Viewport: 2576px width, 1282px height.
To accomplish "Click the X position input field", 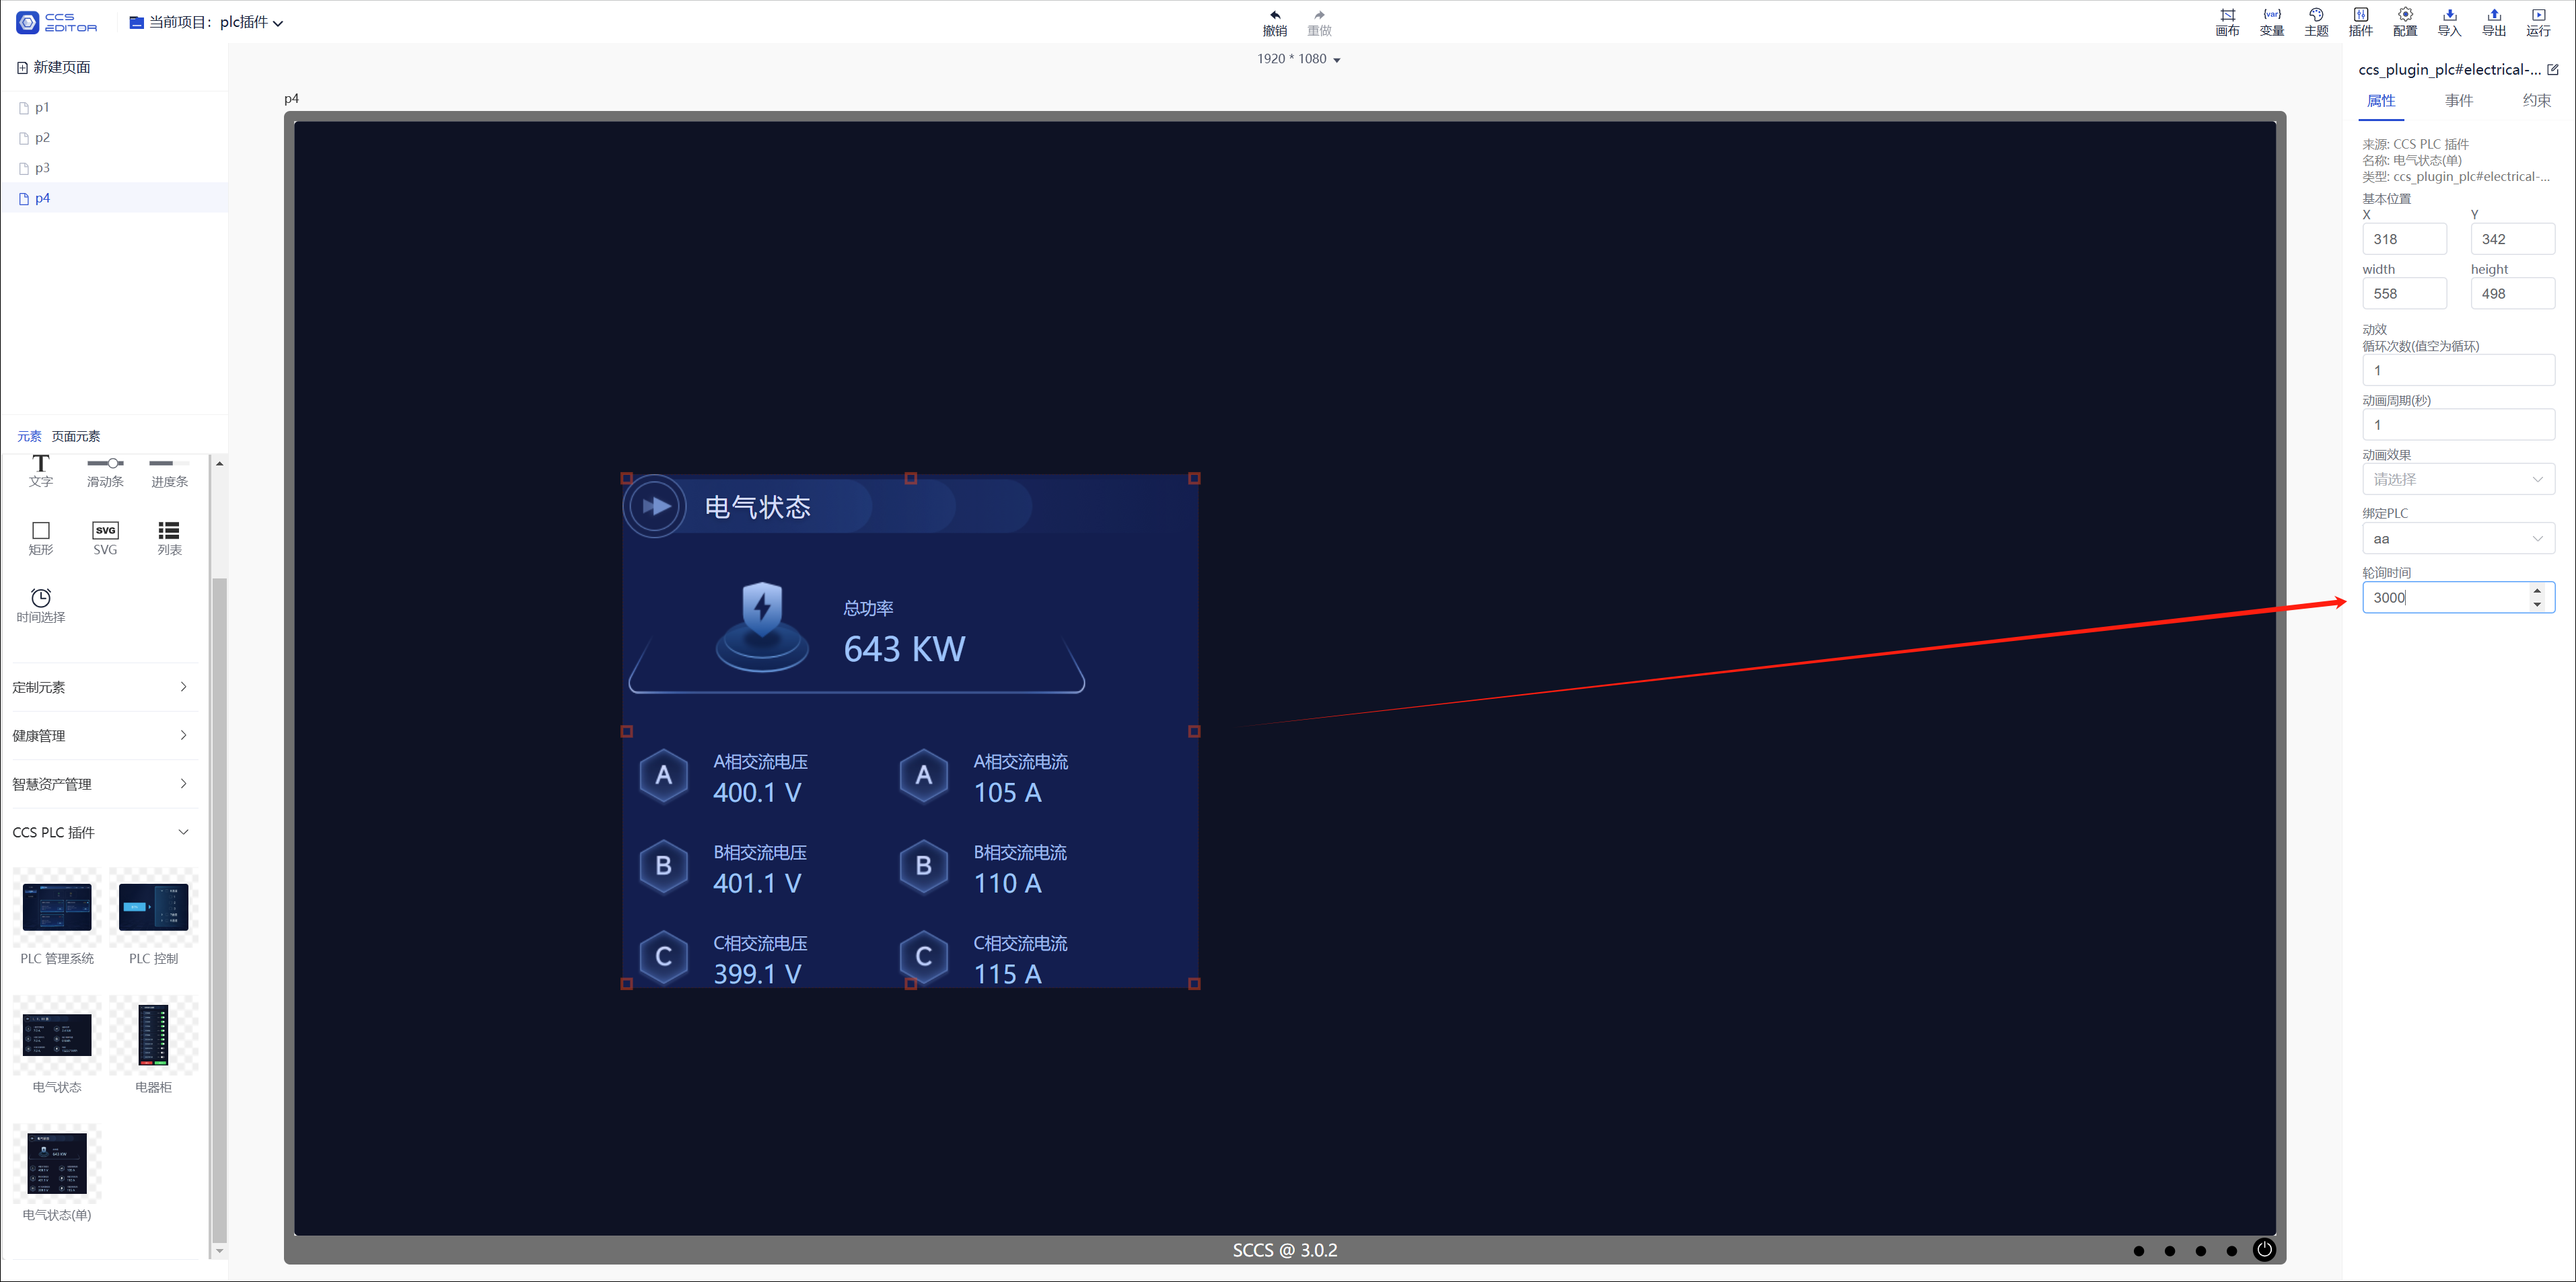I will [x=2404, y=239].
